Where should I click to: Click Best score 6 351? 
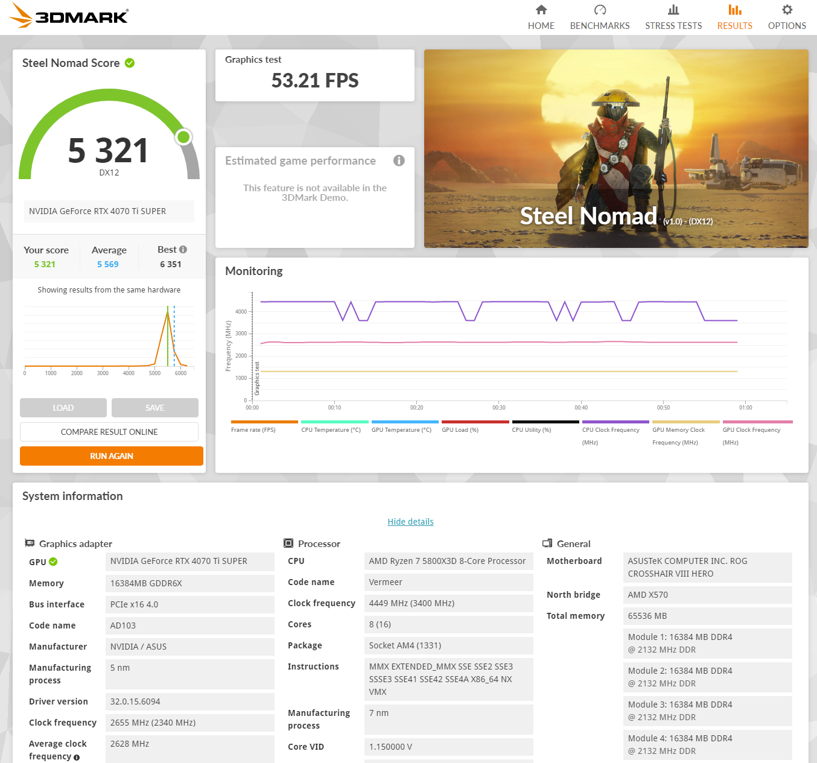tap(171, 264)
